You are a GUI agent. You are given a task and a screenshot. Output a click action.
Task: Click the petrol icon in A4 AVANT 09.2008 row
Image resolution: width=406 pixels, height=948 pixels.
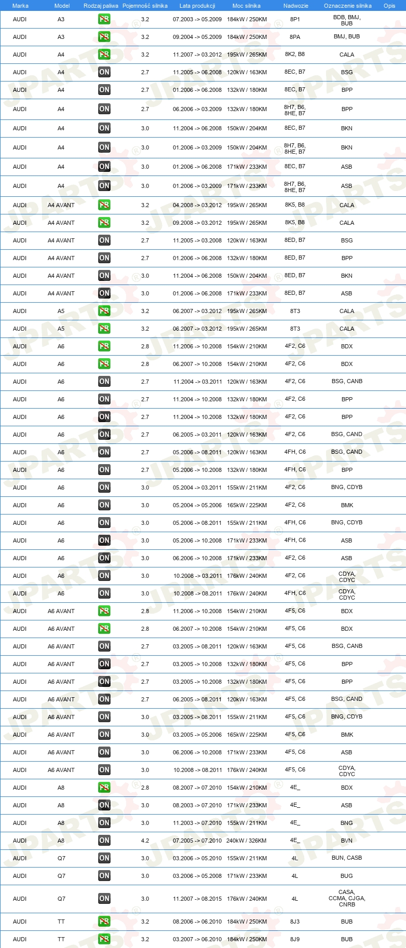(x=104, y=223)
